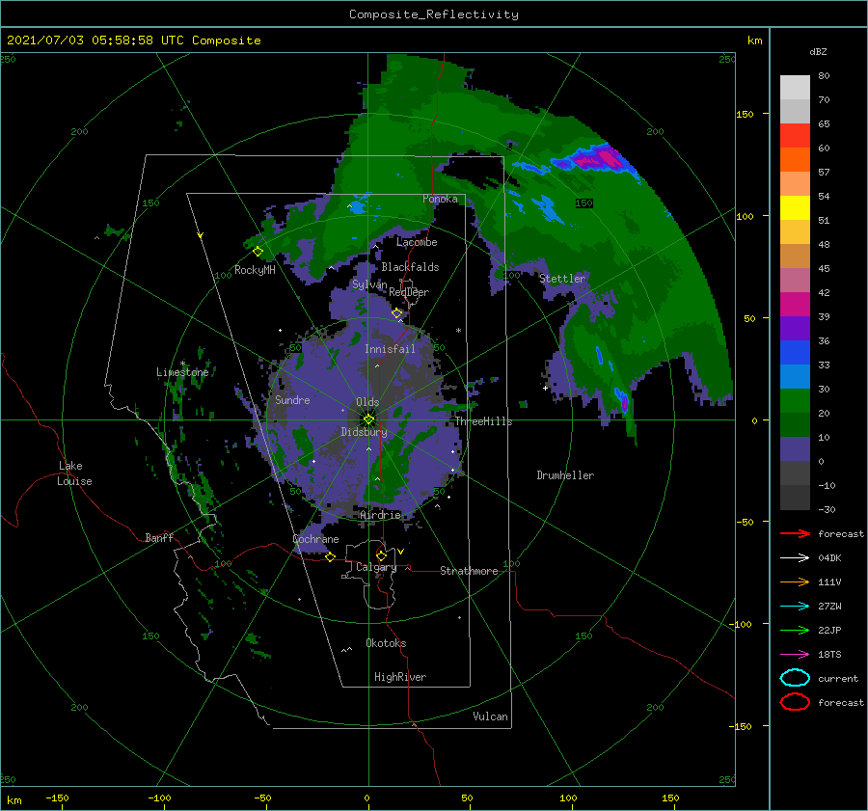
Task: Click the yellow diamond marker near RedDeer
Action: pos(396,313)
